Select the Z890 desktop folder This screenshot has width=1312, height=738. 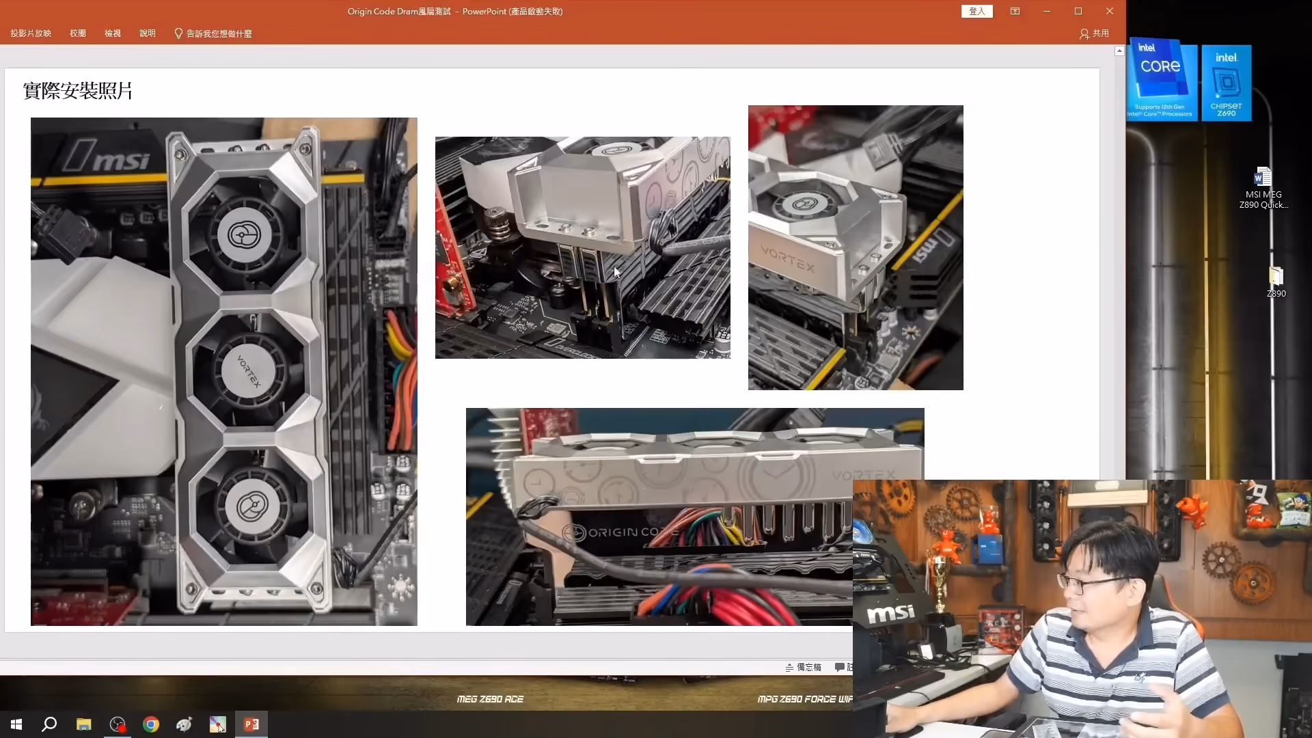pos(1276,282)
